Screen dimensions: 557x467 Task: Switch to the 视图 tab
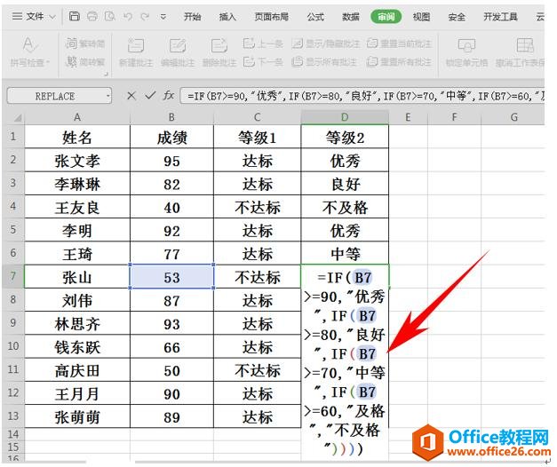[x=421, y=16]
